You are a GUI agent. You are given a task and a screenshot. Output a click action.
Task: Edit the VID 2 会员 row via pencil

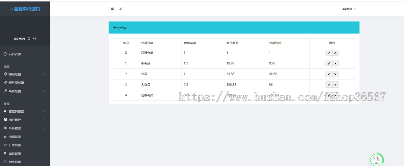329,74
